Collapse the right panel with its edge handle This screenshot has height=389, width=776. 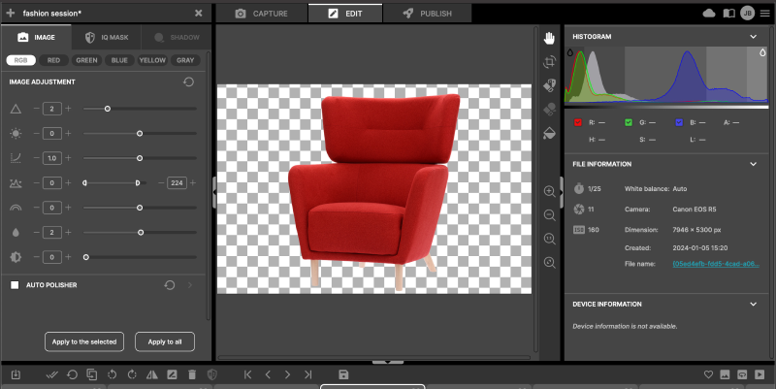562,192
